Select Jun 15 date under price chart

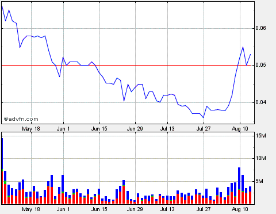tap(99, 129)
